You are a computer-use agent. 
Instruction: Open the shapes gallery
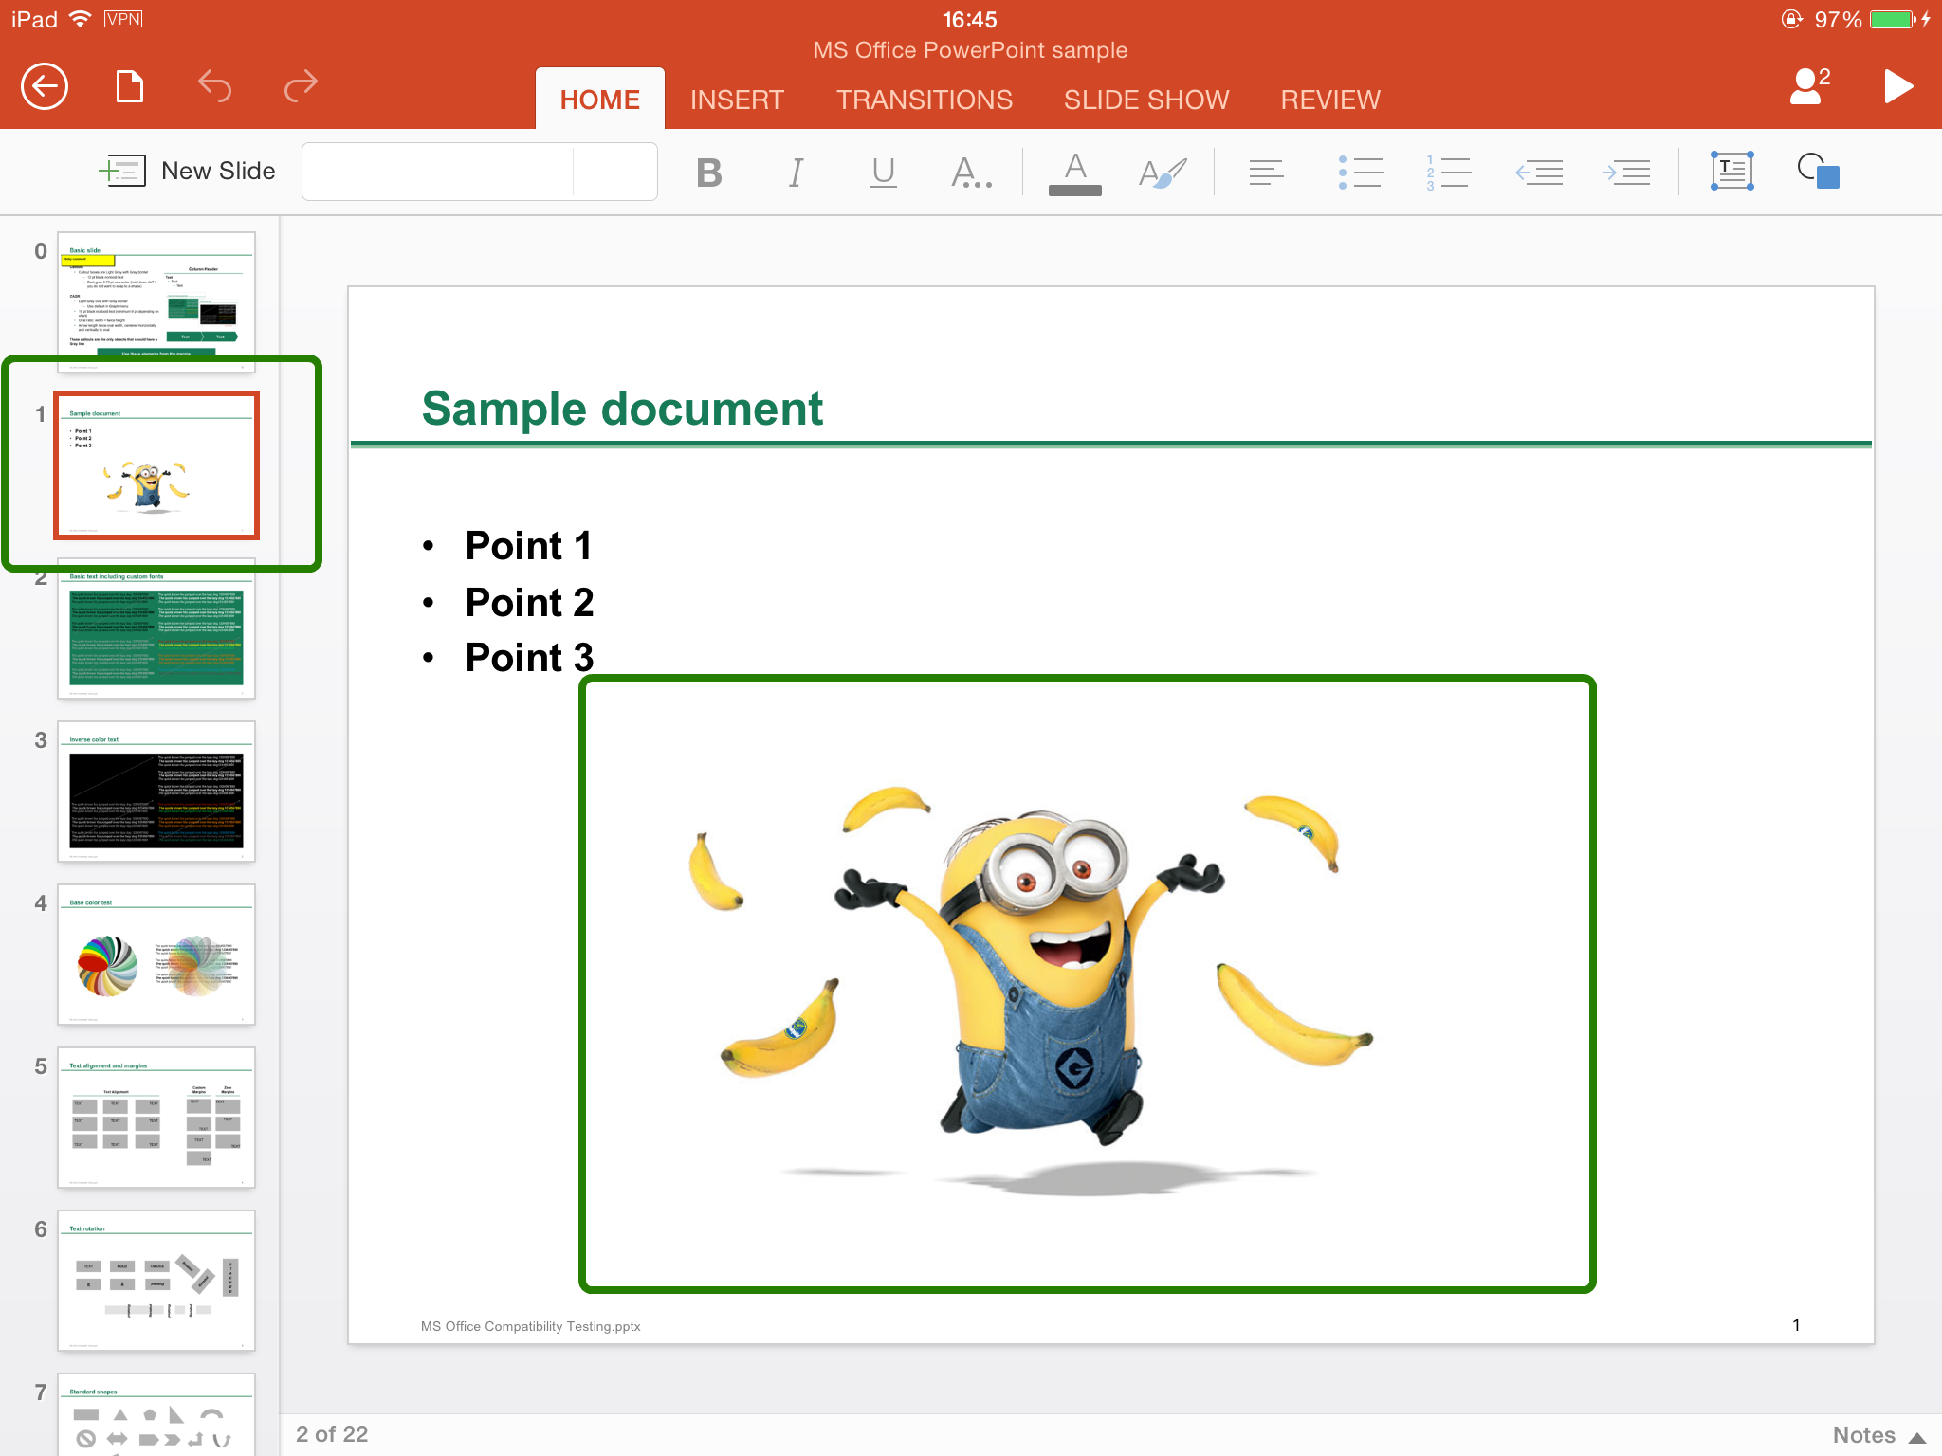(1819, 171)
